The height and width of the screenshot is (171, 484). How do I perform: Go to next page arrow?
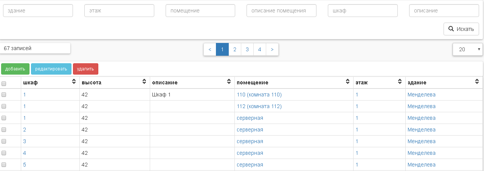click(x=272, y=49)
